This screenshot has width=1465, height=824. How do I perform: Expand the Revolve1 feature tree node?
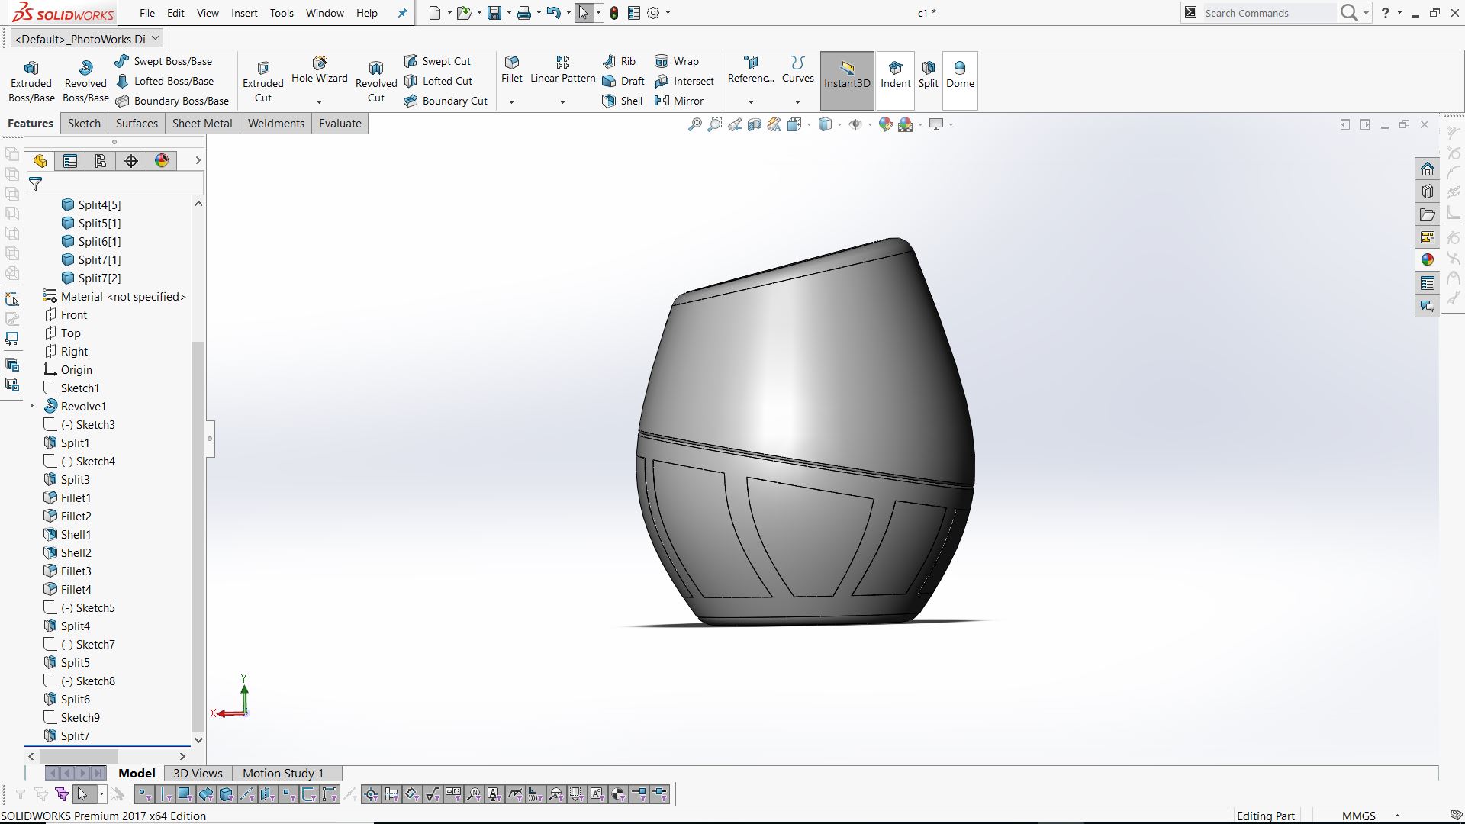[x=32, y=406]
